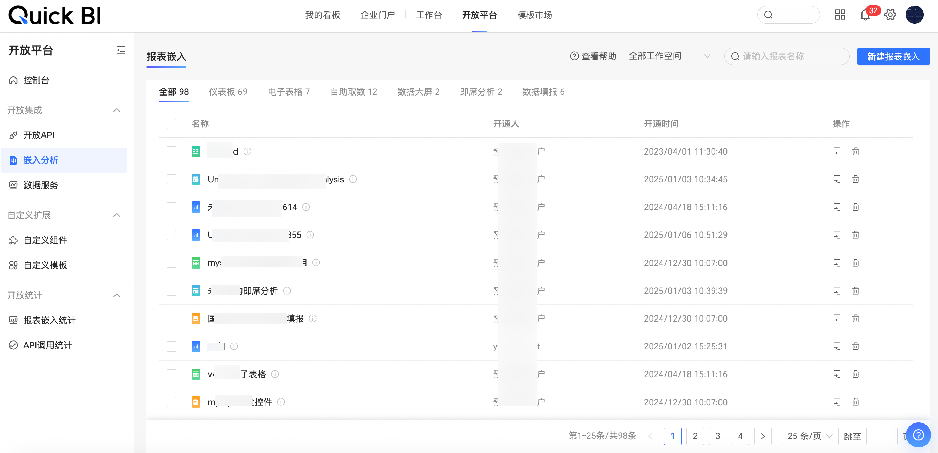This screenshot has width=938, height=453.
Task: Click the settings gear icon
Action: pyautogui.click(x=890, y=15)
